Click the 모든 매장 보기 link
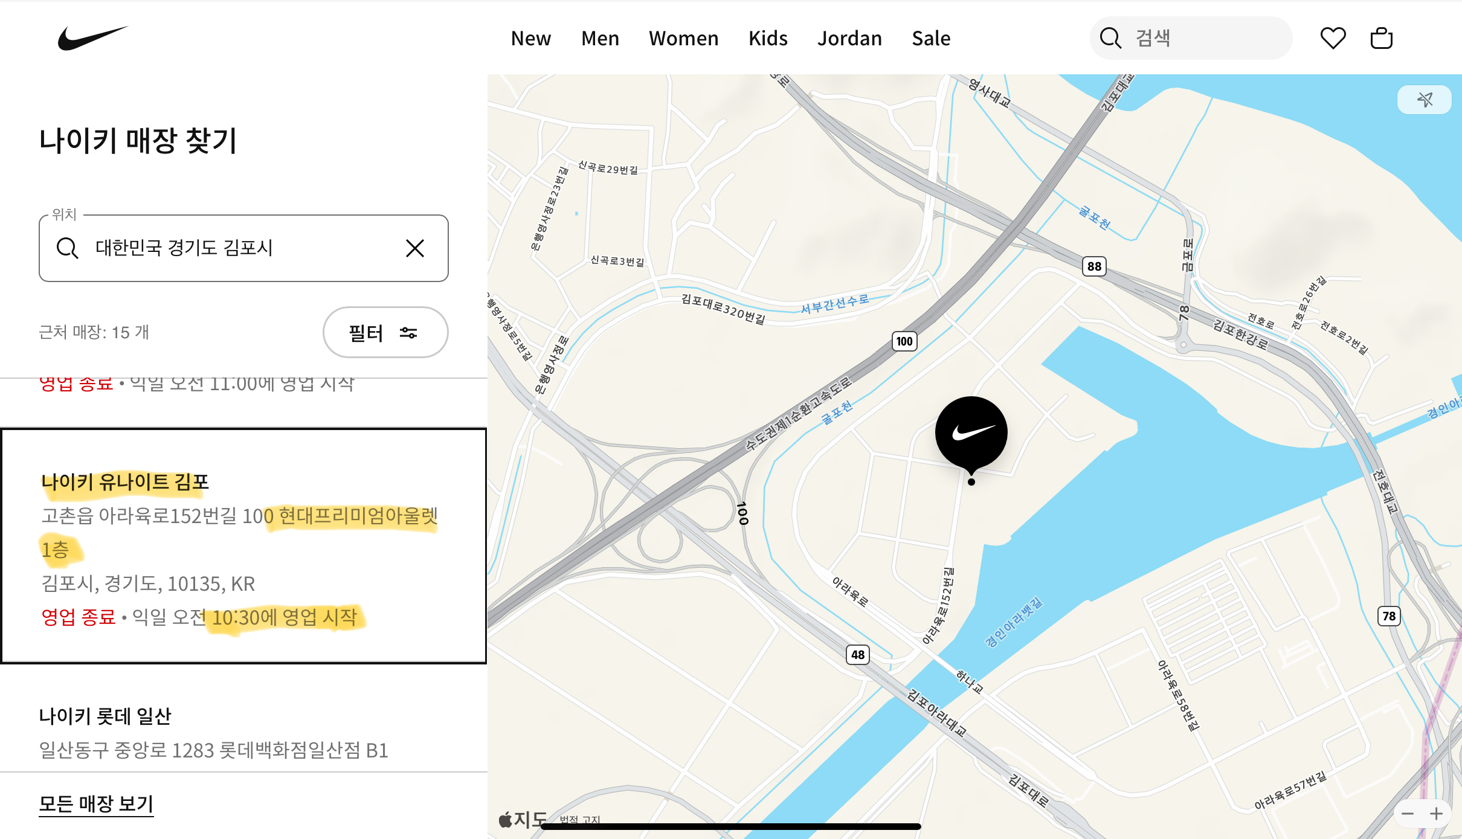Image resolution: width=1462 pixels, height=839 pixels. [x=96, y=804]
